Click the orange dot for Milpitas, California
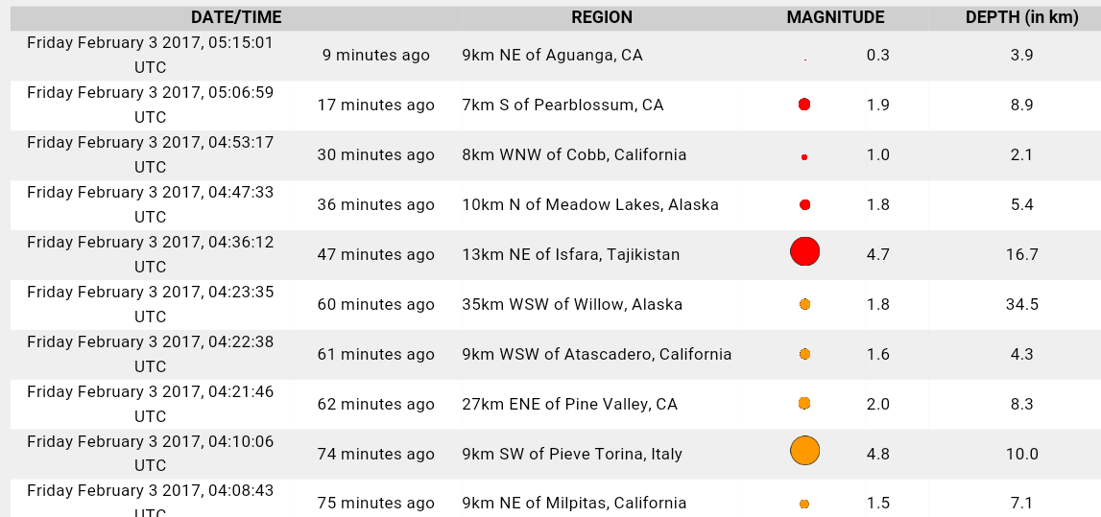This screenshot has width=1101, height=517. pos(804,504)
